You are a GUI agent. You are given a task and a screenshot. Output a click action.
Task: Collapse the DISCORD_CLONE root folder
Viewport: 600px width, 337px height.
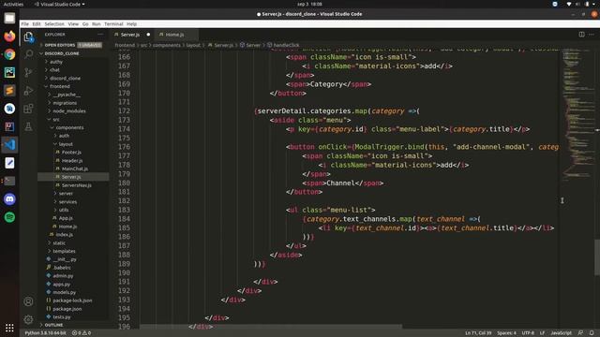coord(61,53)
